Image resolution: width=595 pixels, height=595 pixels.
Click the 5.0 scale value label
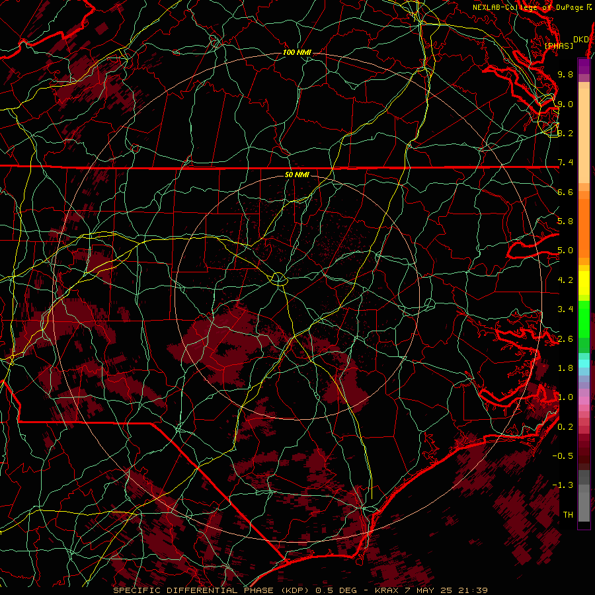click(565, 251)
